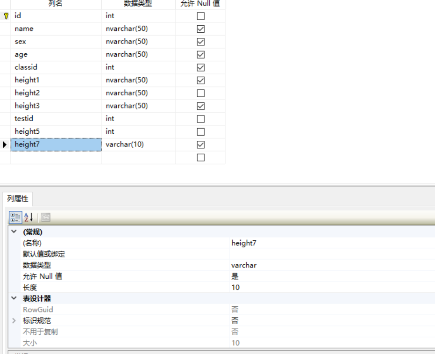The image size is (435, 354).
Task: Select the height1 column name cell
Action: click(x=56, y=80)
